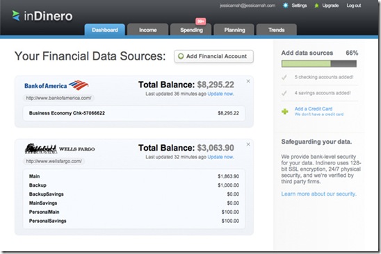Open the Income tab
The height and width of the screenshot is (254, 381).
tap(147, 30)
